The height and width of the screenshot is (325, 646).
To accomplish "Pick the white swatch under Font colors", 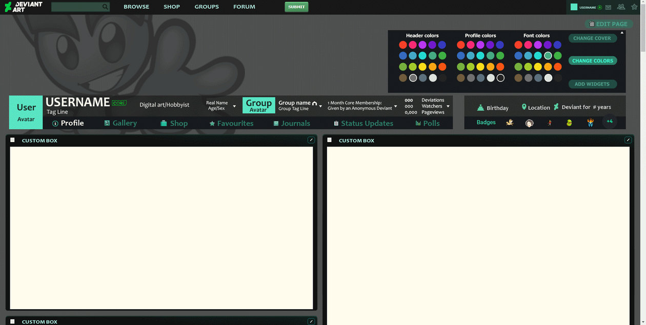I will [548, 78].
